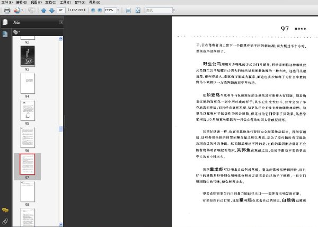Open the Attachments paperclip panel icon
318x227 pixels.
tap(5, 221)
